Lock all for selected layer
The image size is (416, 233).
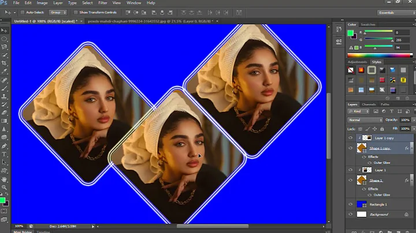tap(382, 129)
